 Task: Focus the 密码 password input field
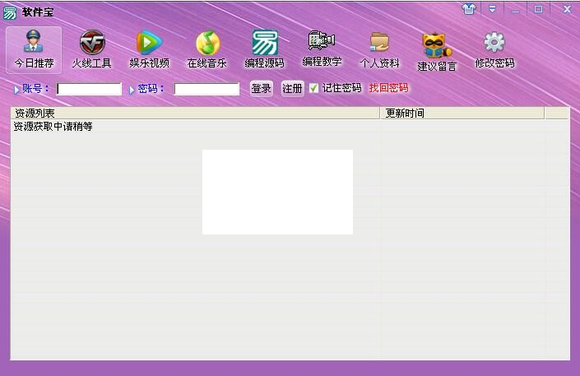coord(206,89)
